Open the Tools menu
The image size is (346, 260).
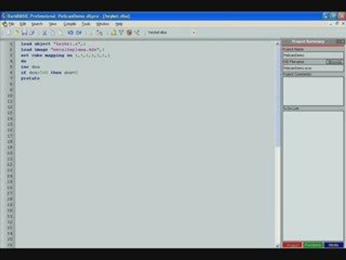[x=86, y=24]
